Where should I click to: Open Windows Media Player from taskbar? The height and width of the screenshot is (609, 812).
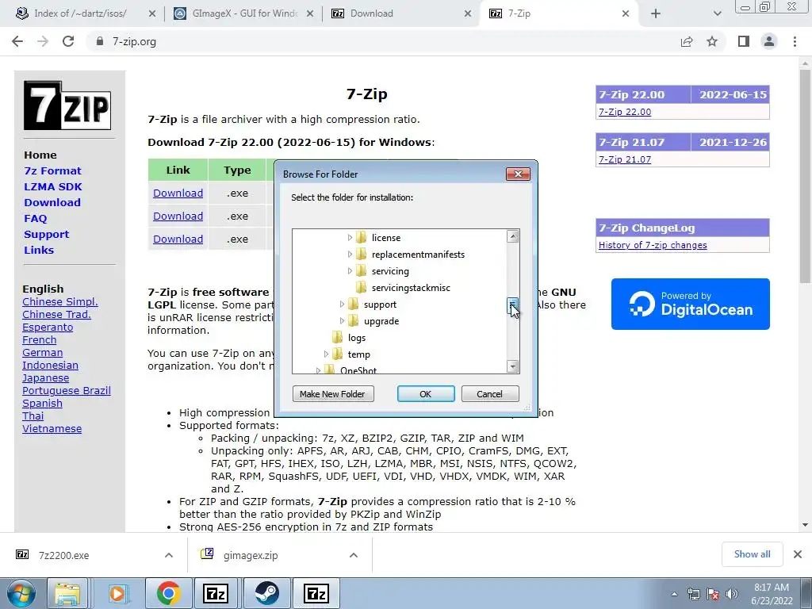click(x=117, y=593)
